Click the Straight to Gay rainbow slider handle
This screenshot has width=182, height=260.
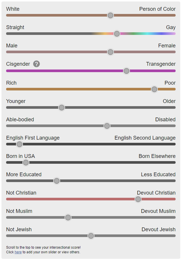117,34
